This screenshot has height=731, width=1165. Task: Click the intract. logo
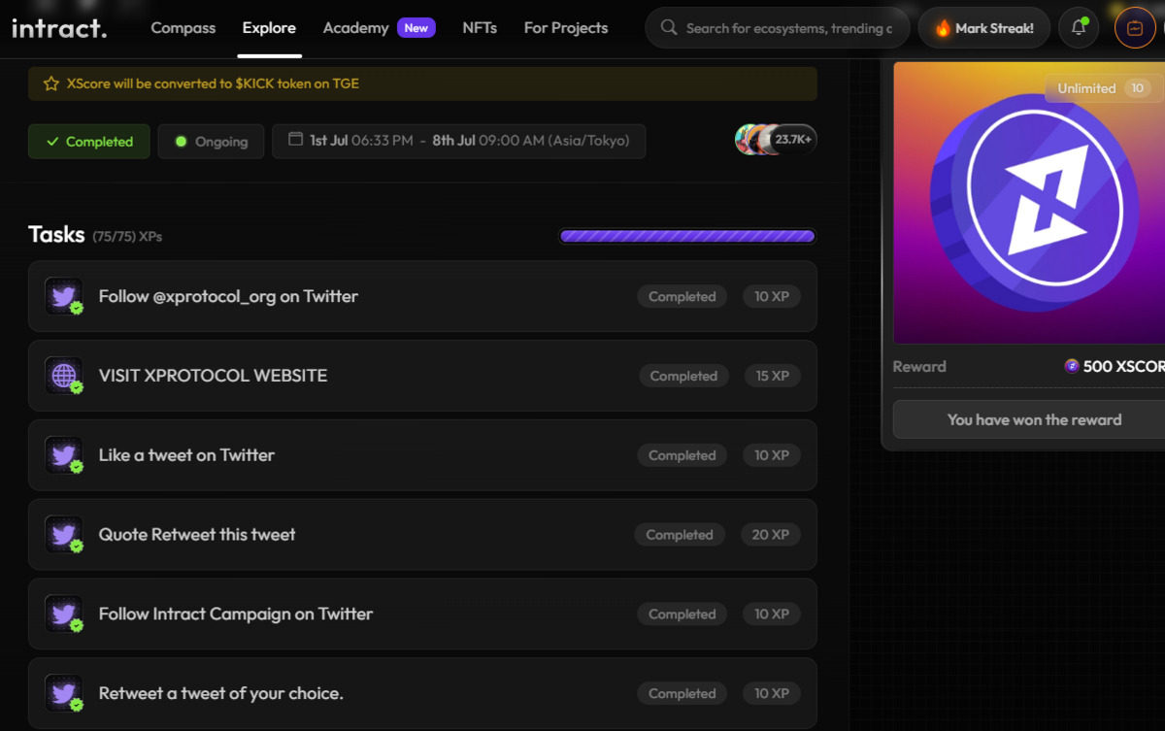(x=59, y=27)
